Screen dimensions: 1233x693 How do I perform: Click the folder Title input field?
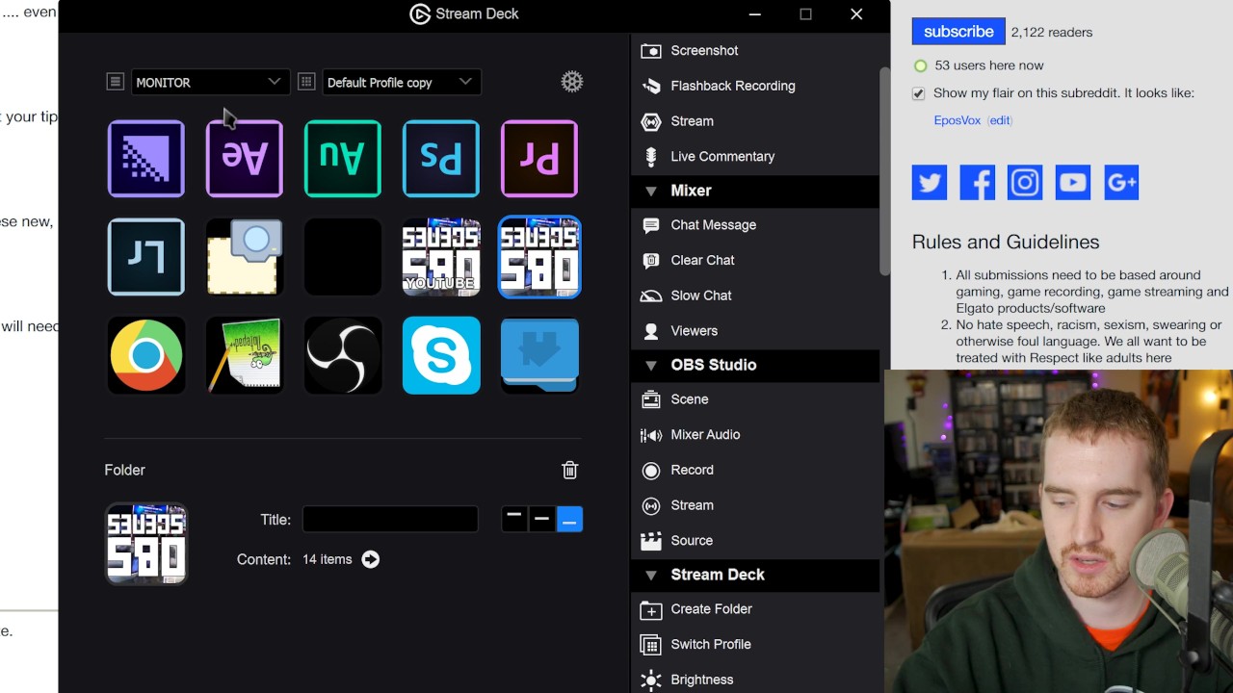click(390, 520)
